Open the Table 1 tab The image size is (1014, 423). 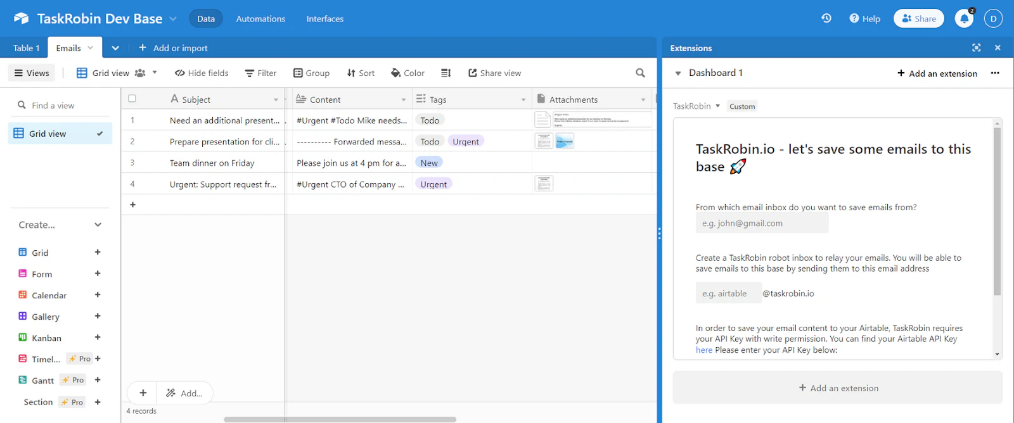point(27,47)
